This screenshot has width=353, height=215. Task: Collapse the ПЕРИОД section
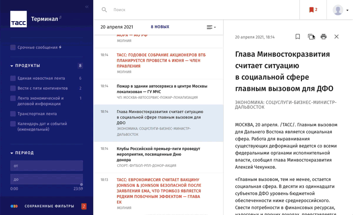coord(12,153)
